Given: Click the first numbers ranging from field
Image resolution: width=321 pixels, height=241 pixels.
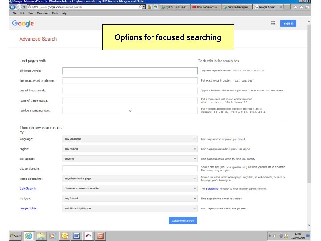Looking at the screenshot, I should pos(95,111).
